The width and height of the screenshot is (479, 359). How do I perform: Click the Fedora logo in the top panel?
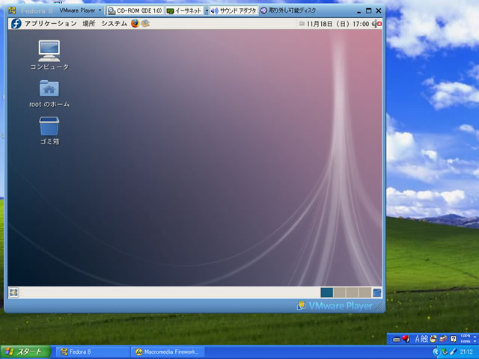[x=14, y=23]
